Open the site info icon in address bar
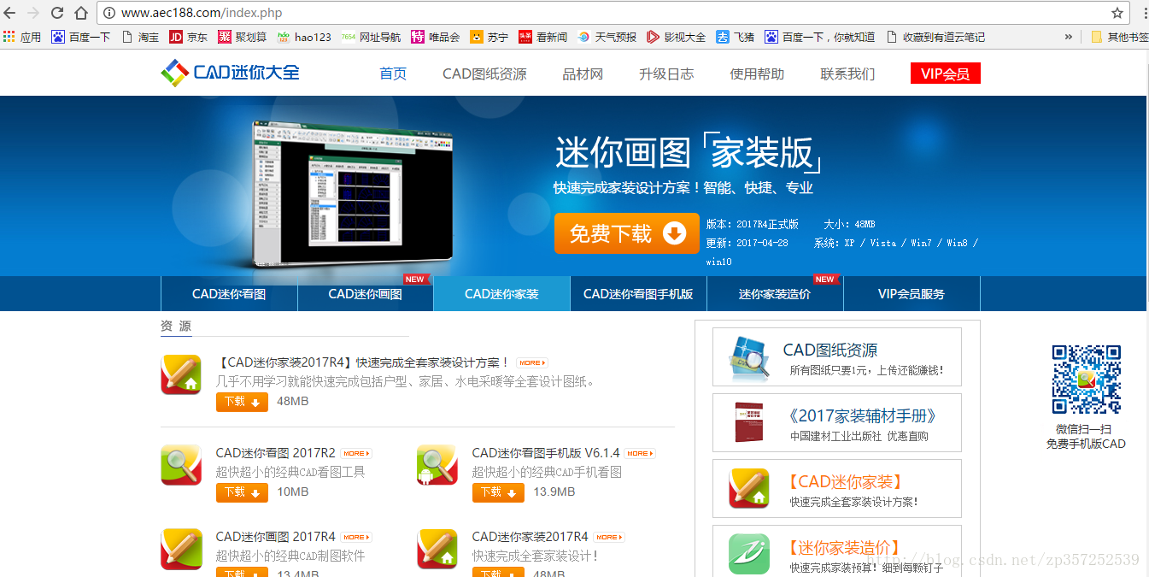Image resolution: width=1149 pixels, height=577 pixels. [x=109, y=13]
